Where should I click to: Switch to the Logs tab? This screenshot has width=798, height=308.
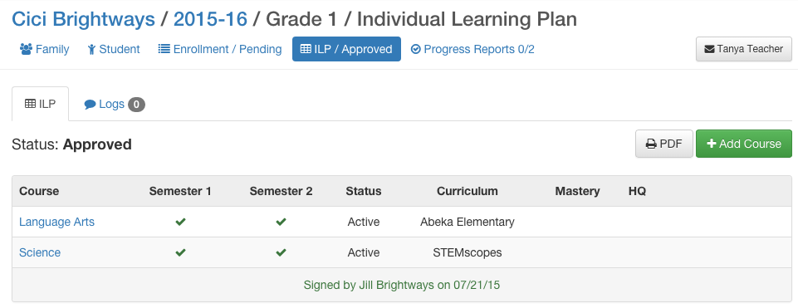click(115, 104)
